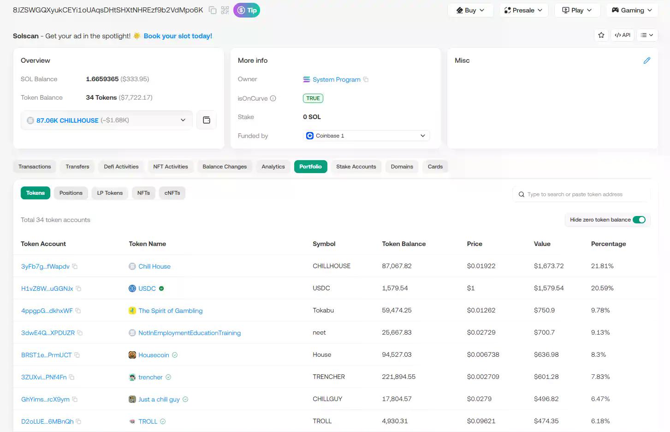Toggle Hide zero token balance switch
Viewport: 670px width, 432px height.
(x=639, y=220)
